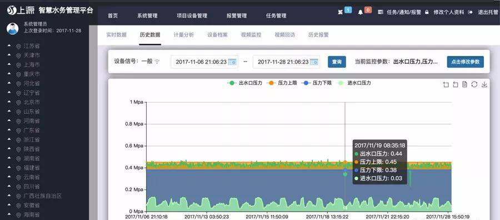The image size is (500, 220).
Task: Click the location pin icon for 广东省
Action: tap(18, 130)
